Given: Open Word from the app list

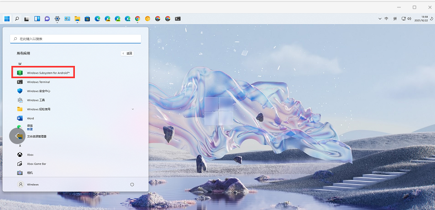Looking at the screenshot, I should click(30, 118).
